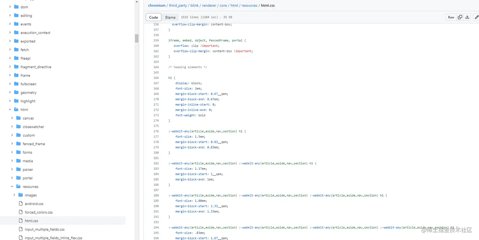This screenshot has width=479, height=240.
Task: Open the renderer breadcrumb link
Action: coord(209,5)
